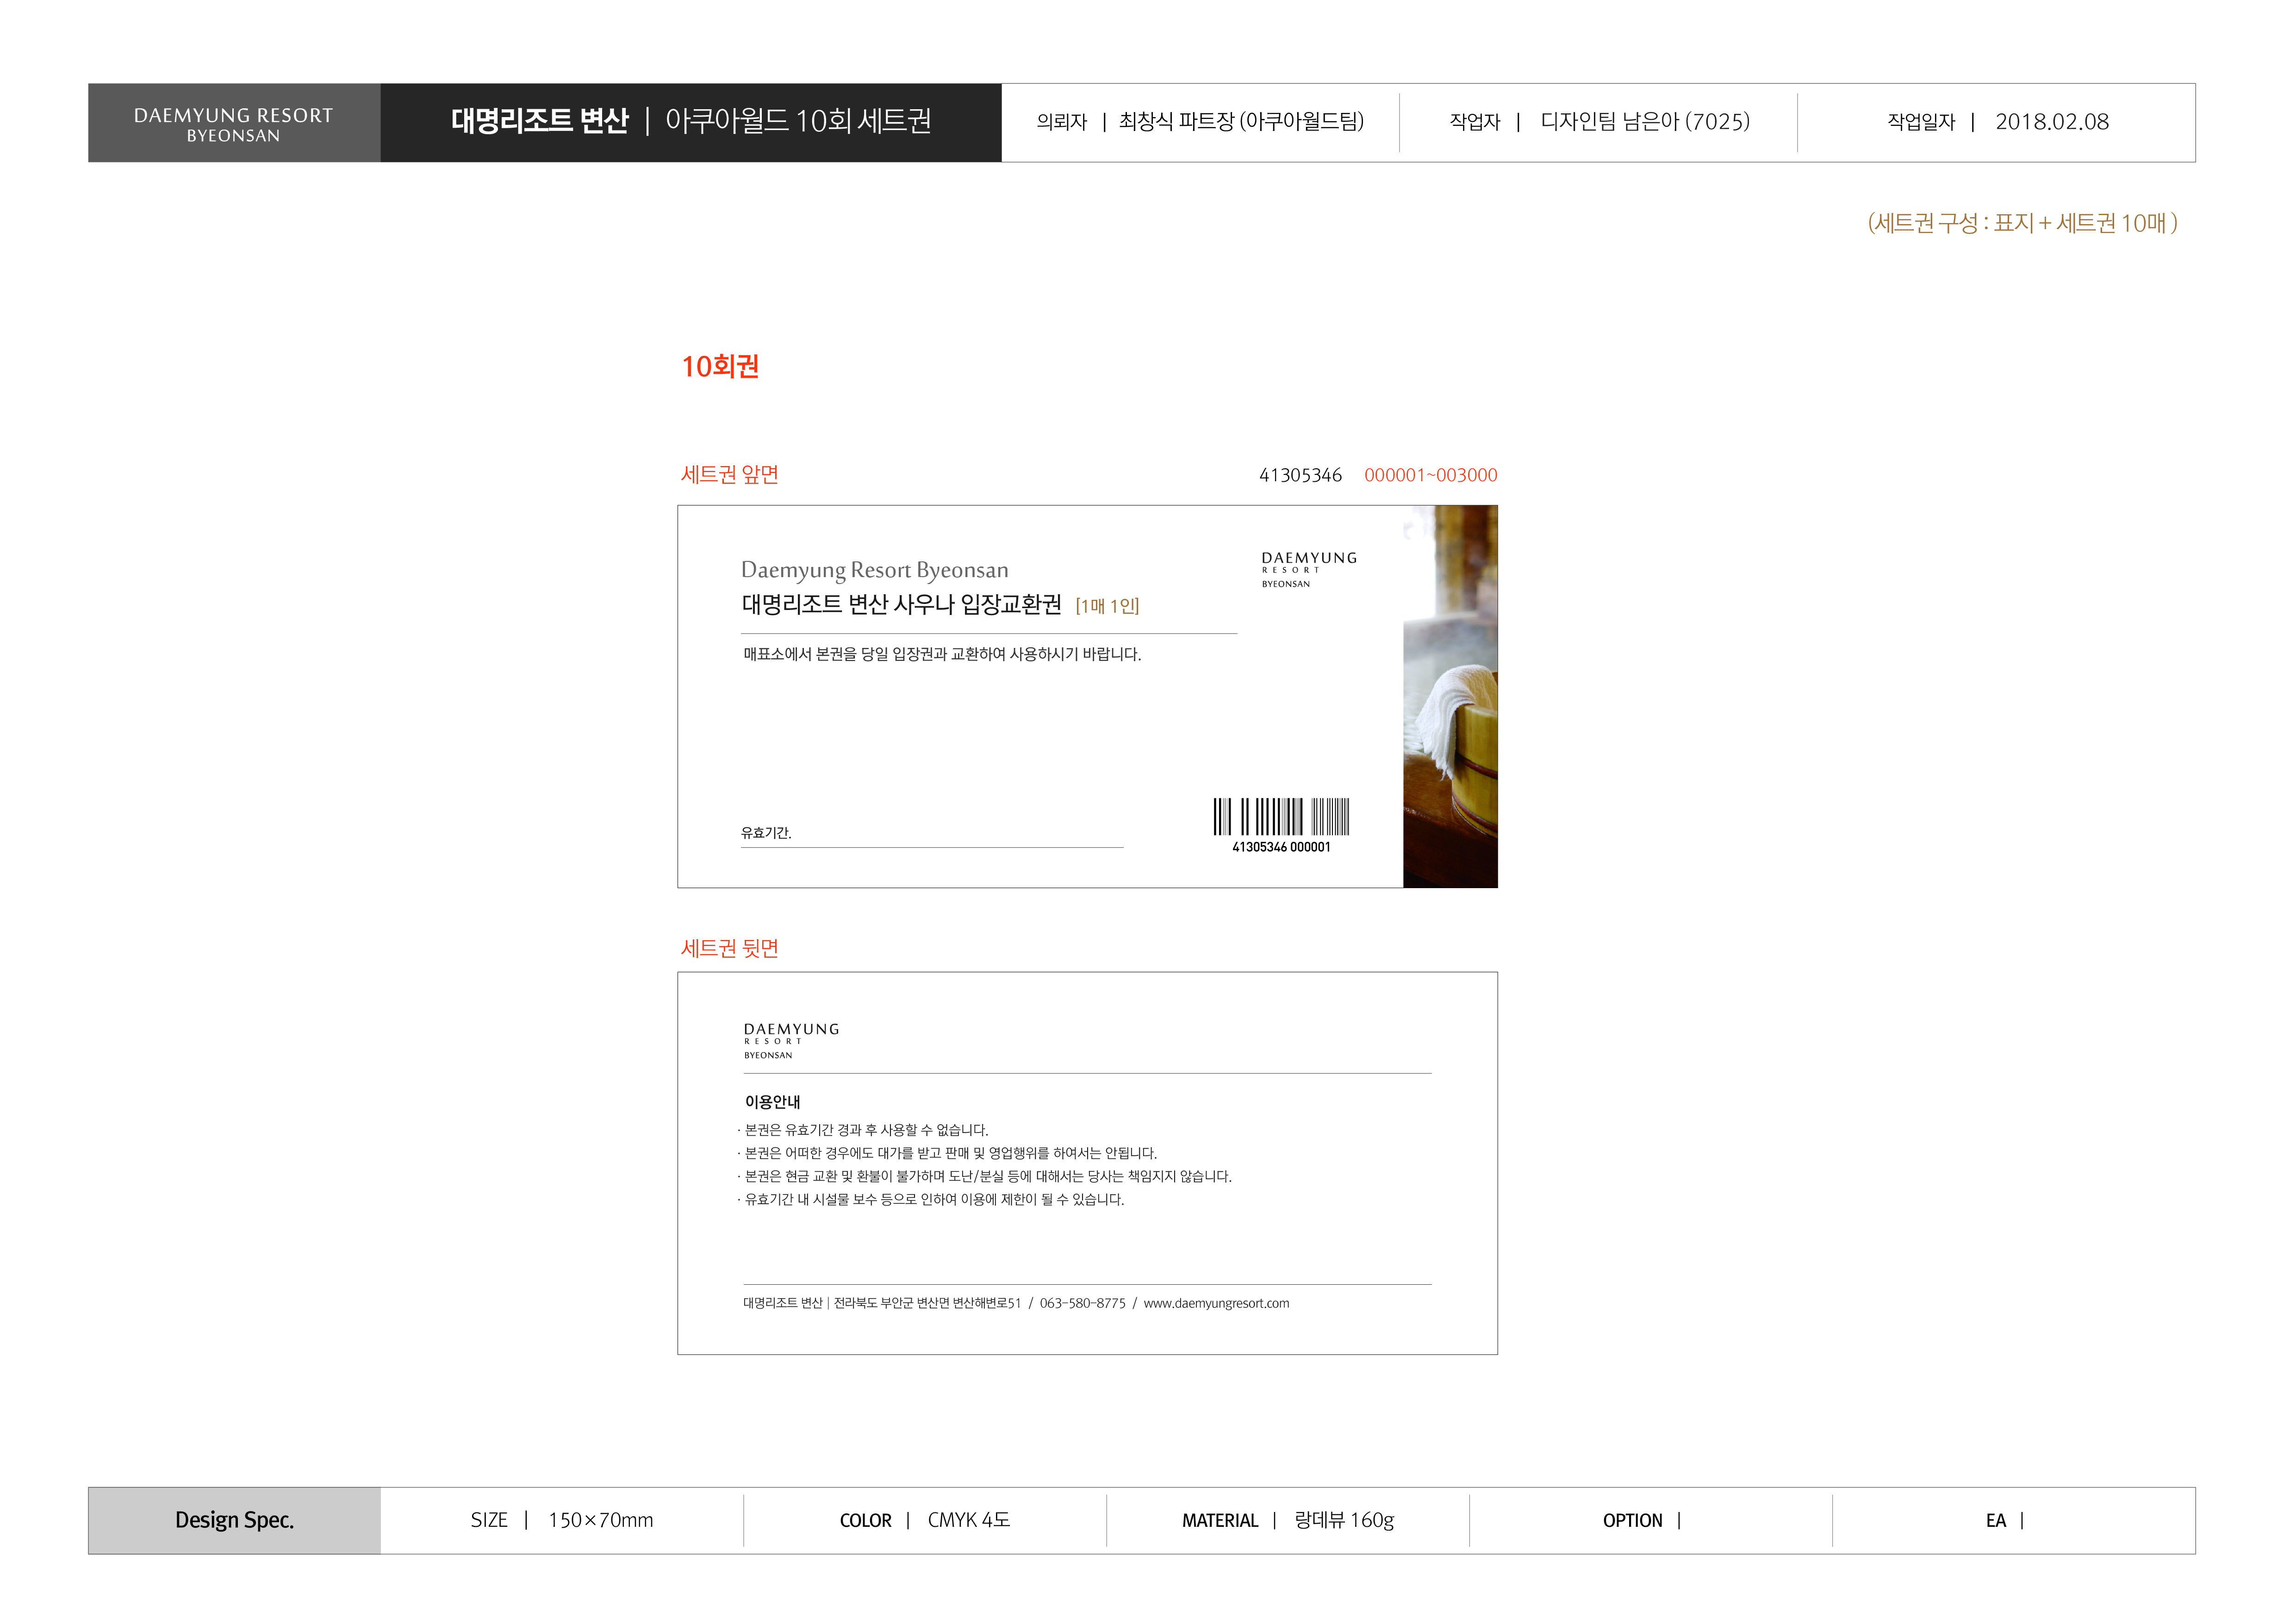Select the note '(세트권 구성 : 표지 + 세트권 10매)'
Screen dimensions: 2296x1624
[2022, 223]
